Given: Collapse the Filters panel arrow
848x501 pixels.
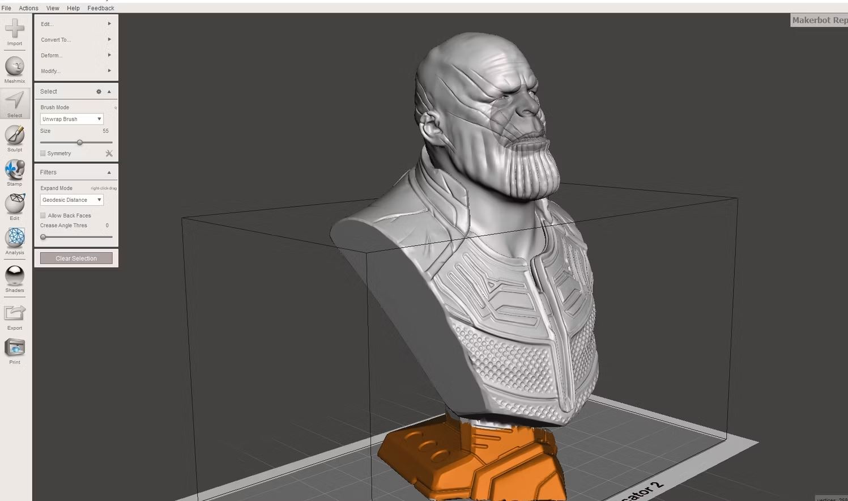Looking at the screenshot, I should click(109, 172).
